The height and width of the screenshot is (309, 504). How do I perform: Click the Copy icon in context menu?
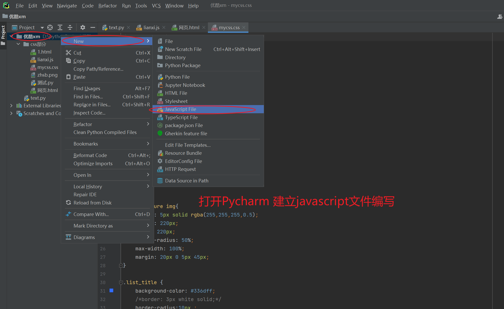click(68, 60)
